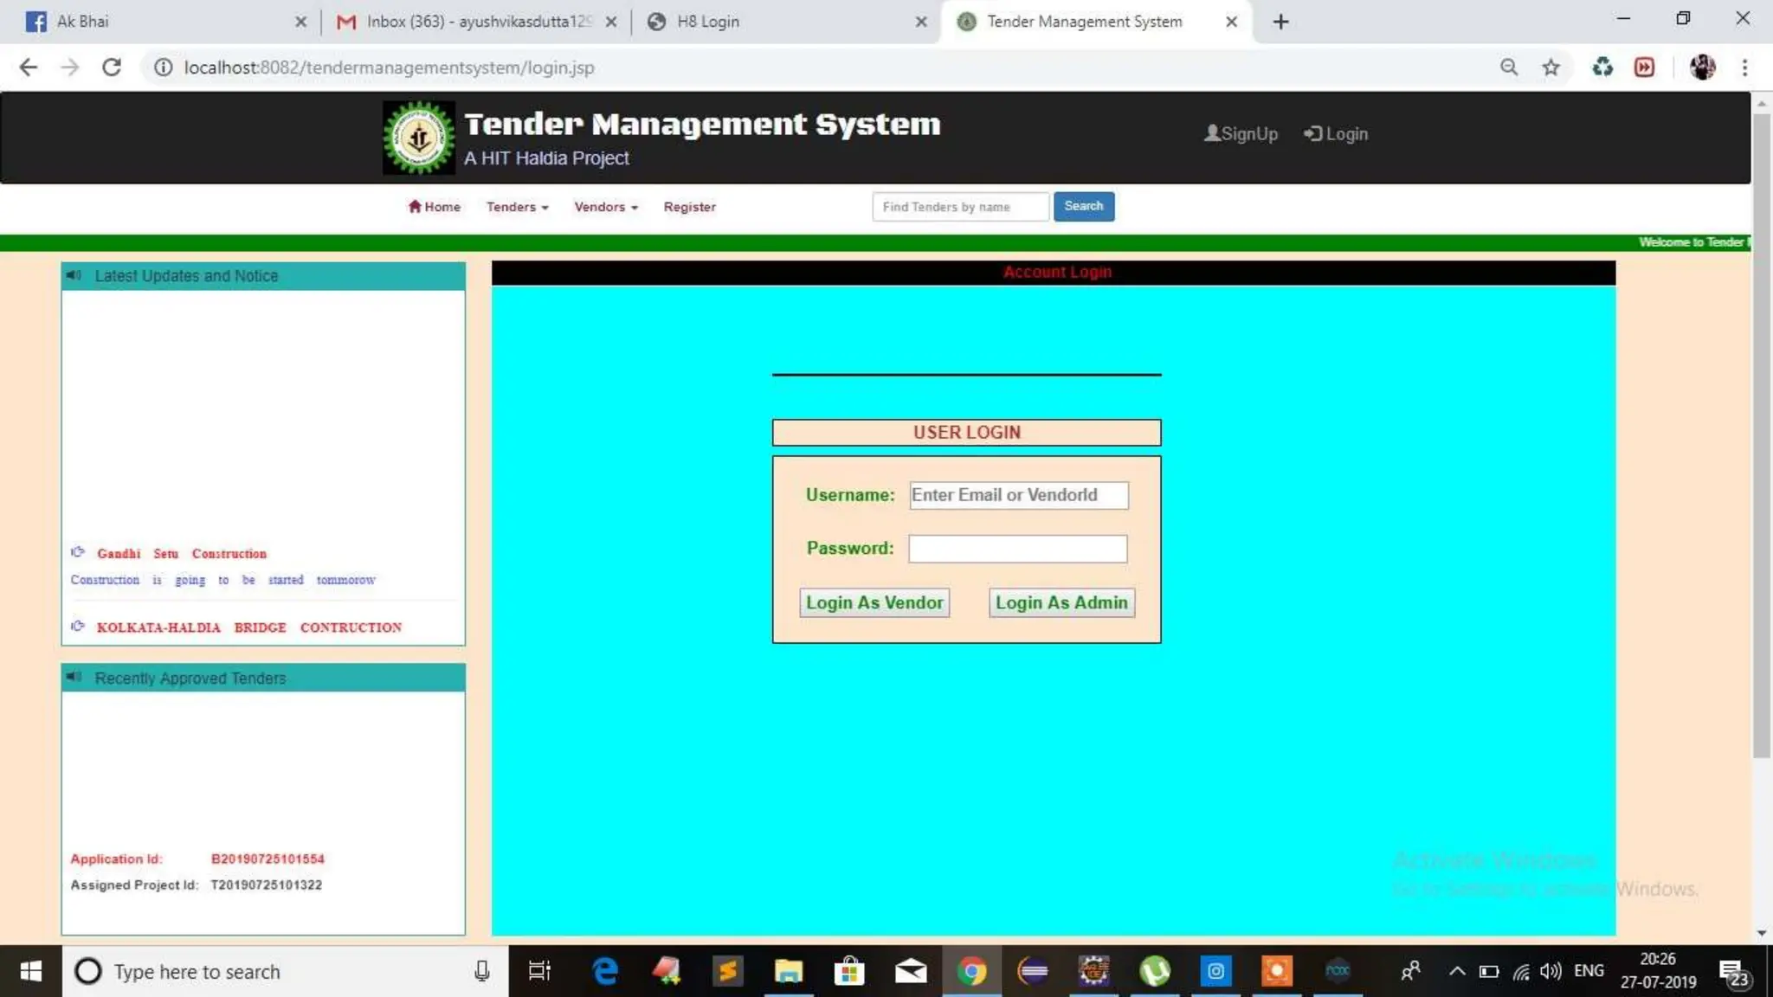Bookmark page with the star icon
Image resolution: width=1773 pixels, height=997 pixels.
pos(1551,68)
